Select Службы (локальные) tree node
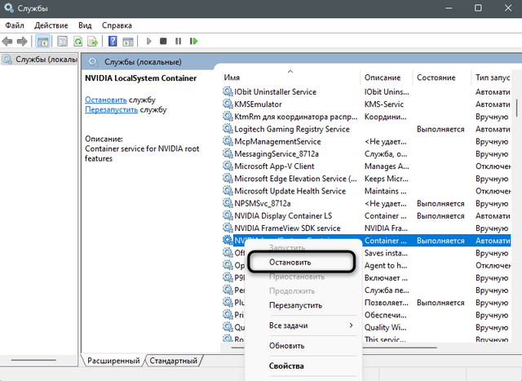This screenshot has width=522, height=381. [x=40, y=60]
